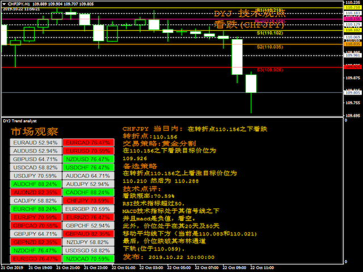Choose the USDJPY 70.59% pair button
The image size is (363, 272).
[35, 176]
